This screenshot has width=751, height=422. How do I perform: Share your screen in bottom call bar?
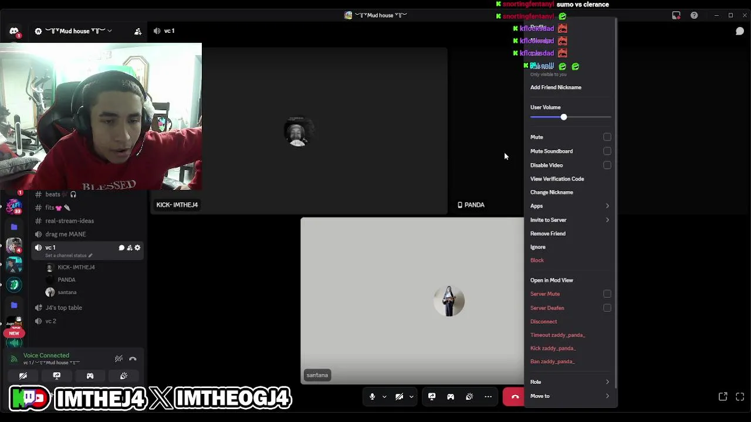coord(432,397)
